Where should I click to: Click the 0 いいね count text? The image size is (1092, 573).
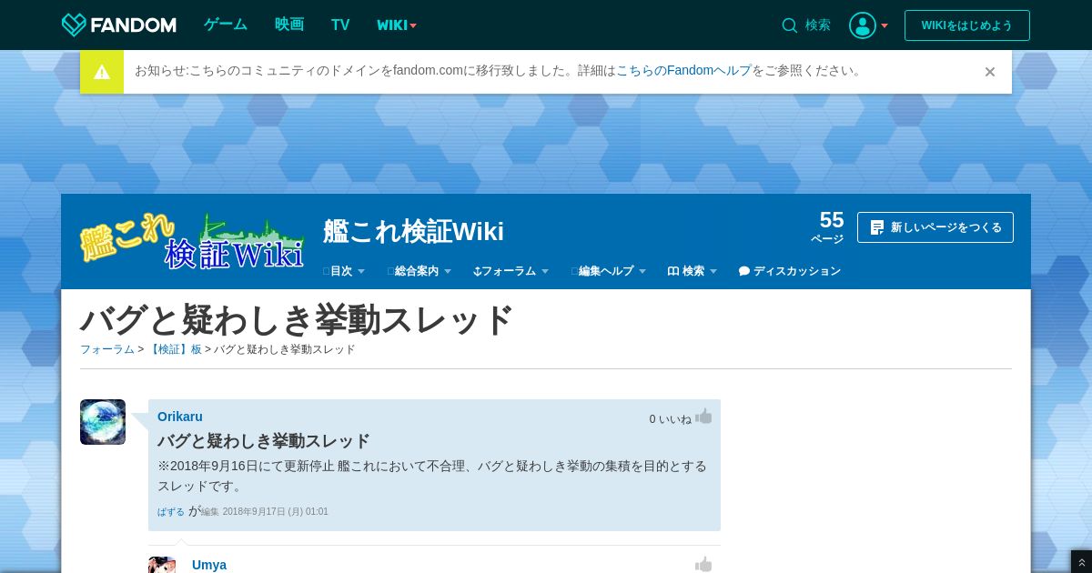click(x=671, y=419)
